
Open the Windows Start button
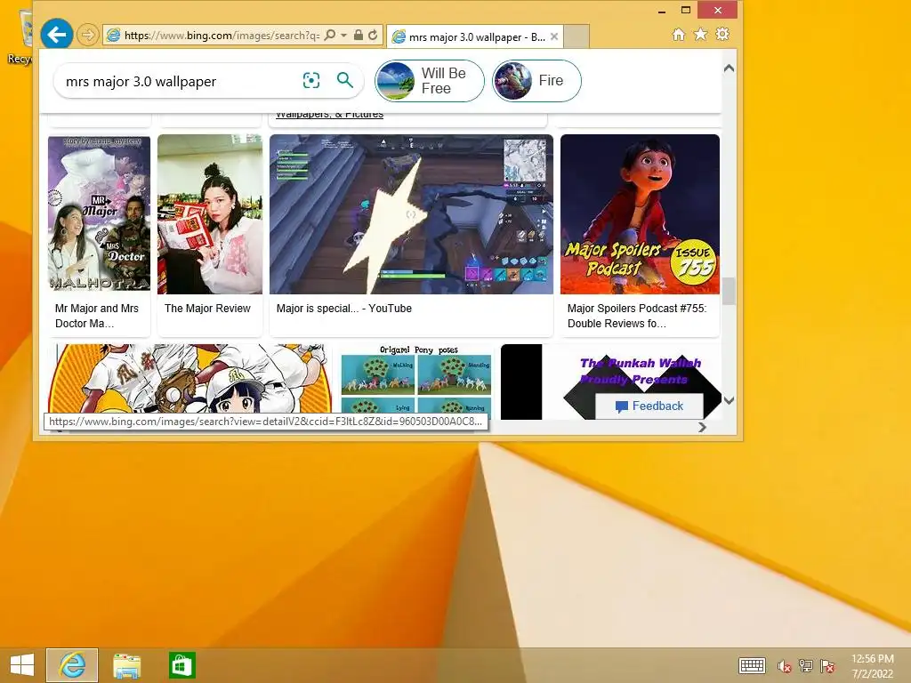click(x=22, y=664)
